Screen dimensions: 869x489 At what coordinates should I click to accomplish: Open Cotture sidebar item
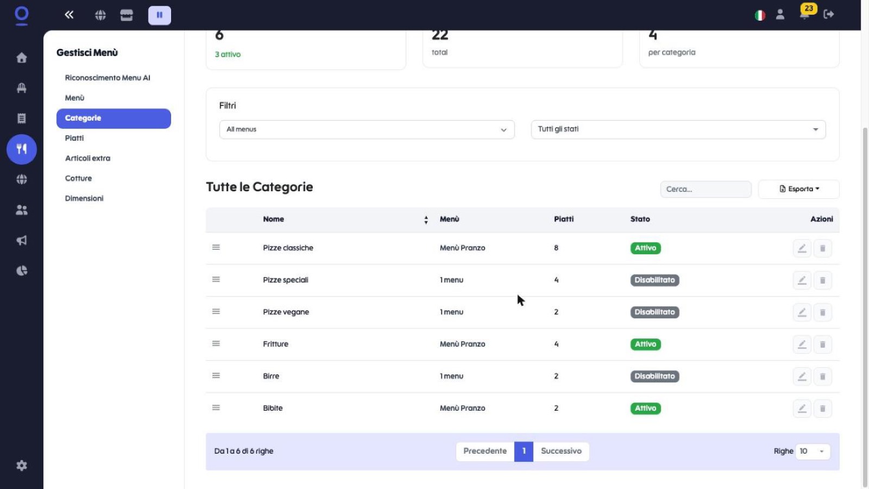(x=78, y=178)
